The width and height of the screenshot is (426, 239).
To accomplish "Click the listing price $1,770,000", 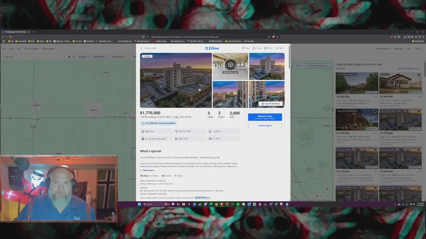I will [150, 113].
